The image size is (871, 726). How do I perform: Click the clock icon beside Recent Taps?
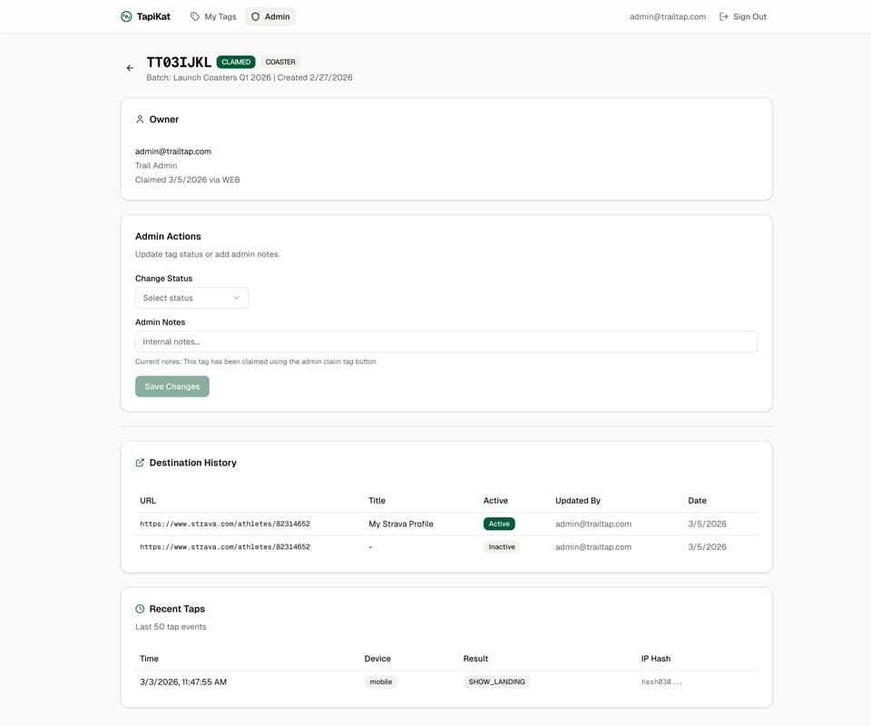(140, 609)
